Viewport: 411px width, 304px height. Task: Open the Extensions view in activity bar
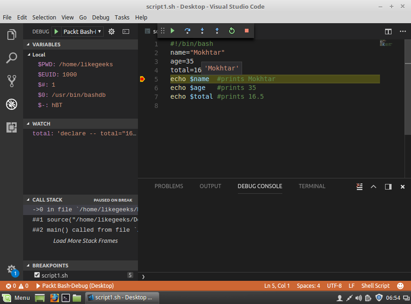(12, 127)
